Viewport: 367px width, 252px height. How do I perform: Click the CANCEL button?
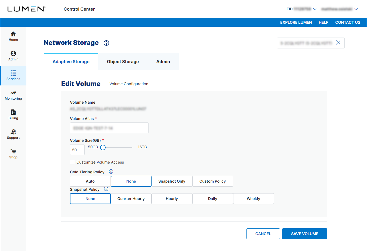click(x=263, y=234)
